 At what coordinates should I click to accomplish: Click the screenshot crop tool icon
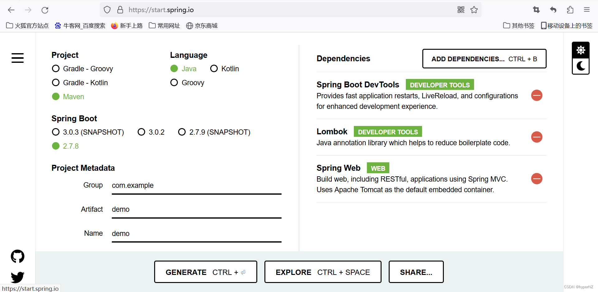[536, 10]
